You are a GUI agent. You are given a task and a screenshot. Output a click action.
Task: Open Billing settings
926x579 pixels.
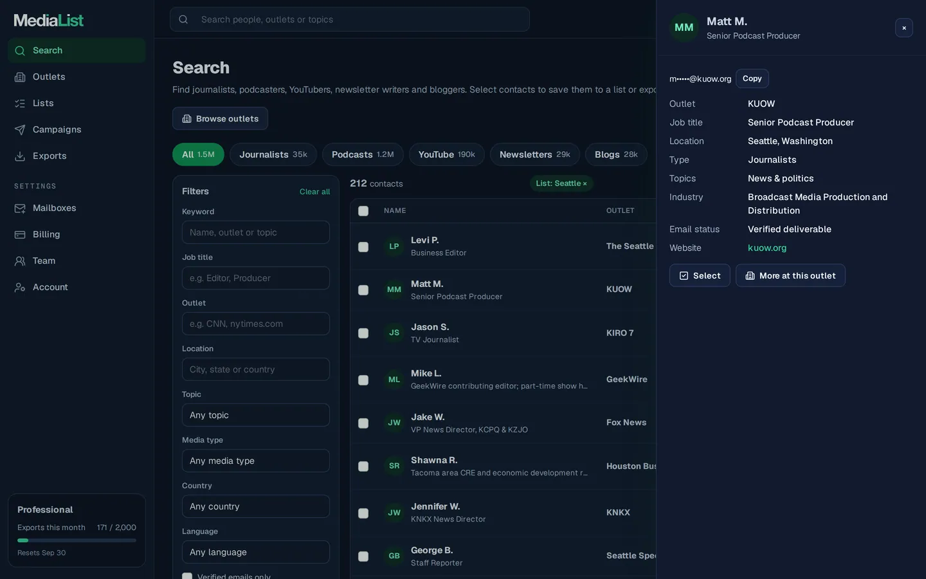point(77,234)
